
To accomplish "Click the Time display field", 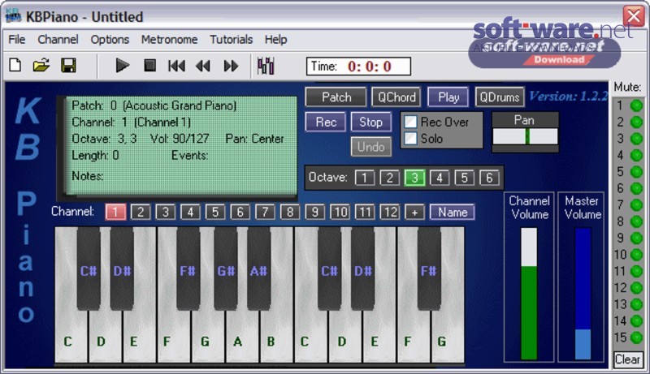I will (x=358, y=67).
